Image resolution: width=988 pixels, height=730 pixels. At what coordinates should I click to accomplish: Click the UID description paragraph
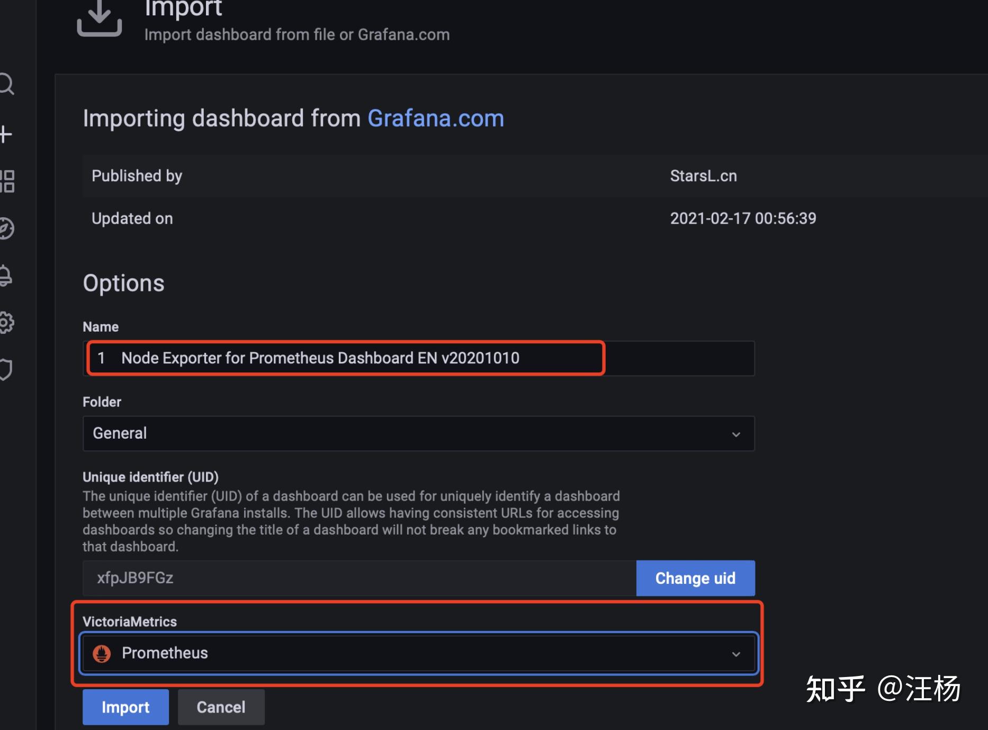(x=351, y=521)
